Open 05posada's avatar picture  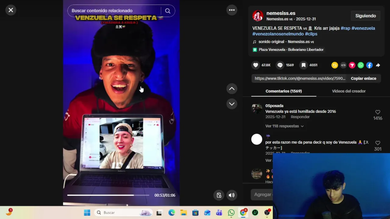[257, 109]
